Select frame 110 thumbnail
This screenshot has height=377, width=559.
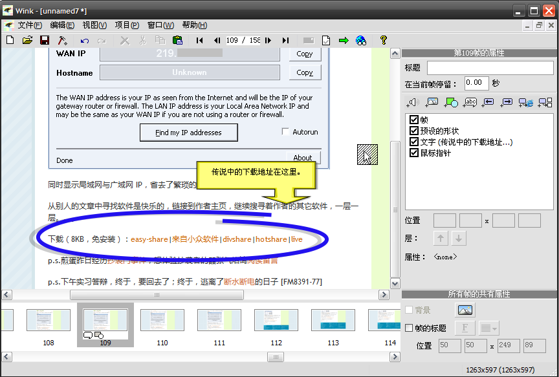point(162,320)
